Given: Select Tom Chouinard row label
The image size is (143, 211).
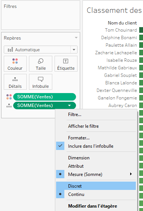Looking at the screenshot, I should click(x=121, y=30).
